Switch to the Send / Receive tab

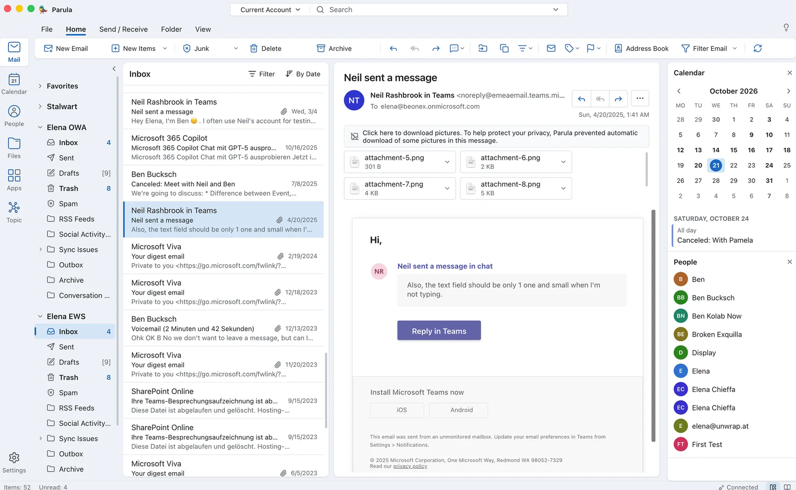coord(123,29)
